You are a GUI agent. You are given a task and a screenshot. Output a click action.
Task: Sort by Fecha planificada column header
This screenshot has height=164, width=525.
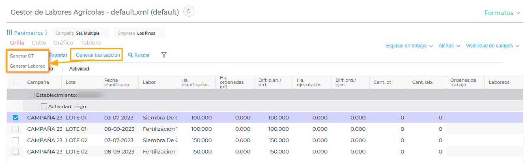(119, 82)
